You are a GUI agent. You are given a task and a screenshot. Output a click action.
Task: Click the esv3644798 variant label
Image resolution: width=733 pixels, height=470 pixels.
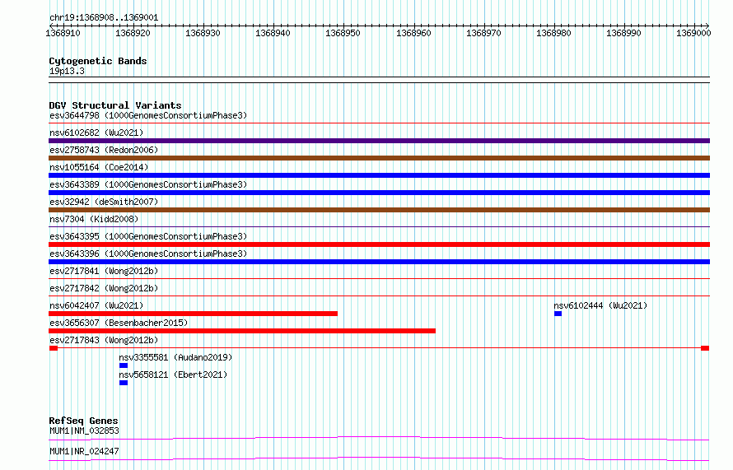click(148, 115)
